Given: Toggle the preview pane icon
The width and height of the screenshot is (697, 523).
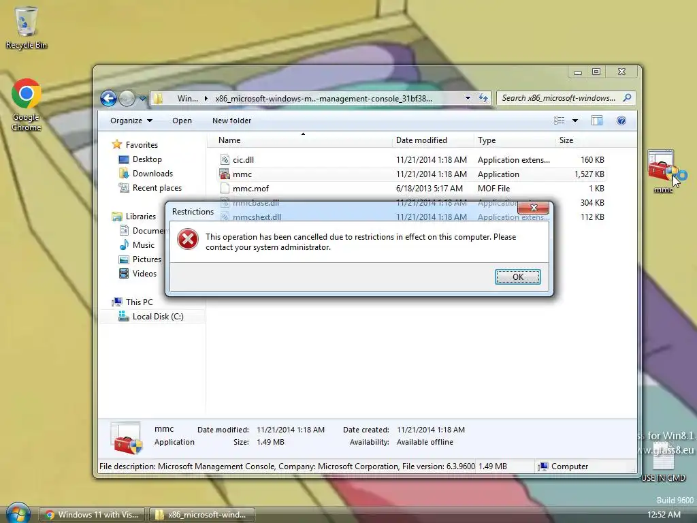Looking at the screenshot, I should 596,121.
